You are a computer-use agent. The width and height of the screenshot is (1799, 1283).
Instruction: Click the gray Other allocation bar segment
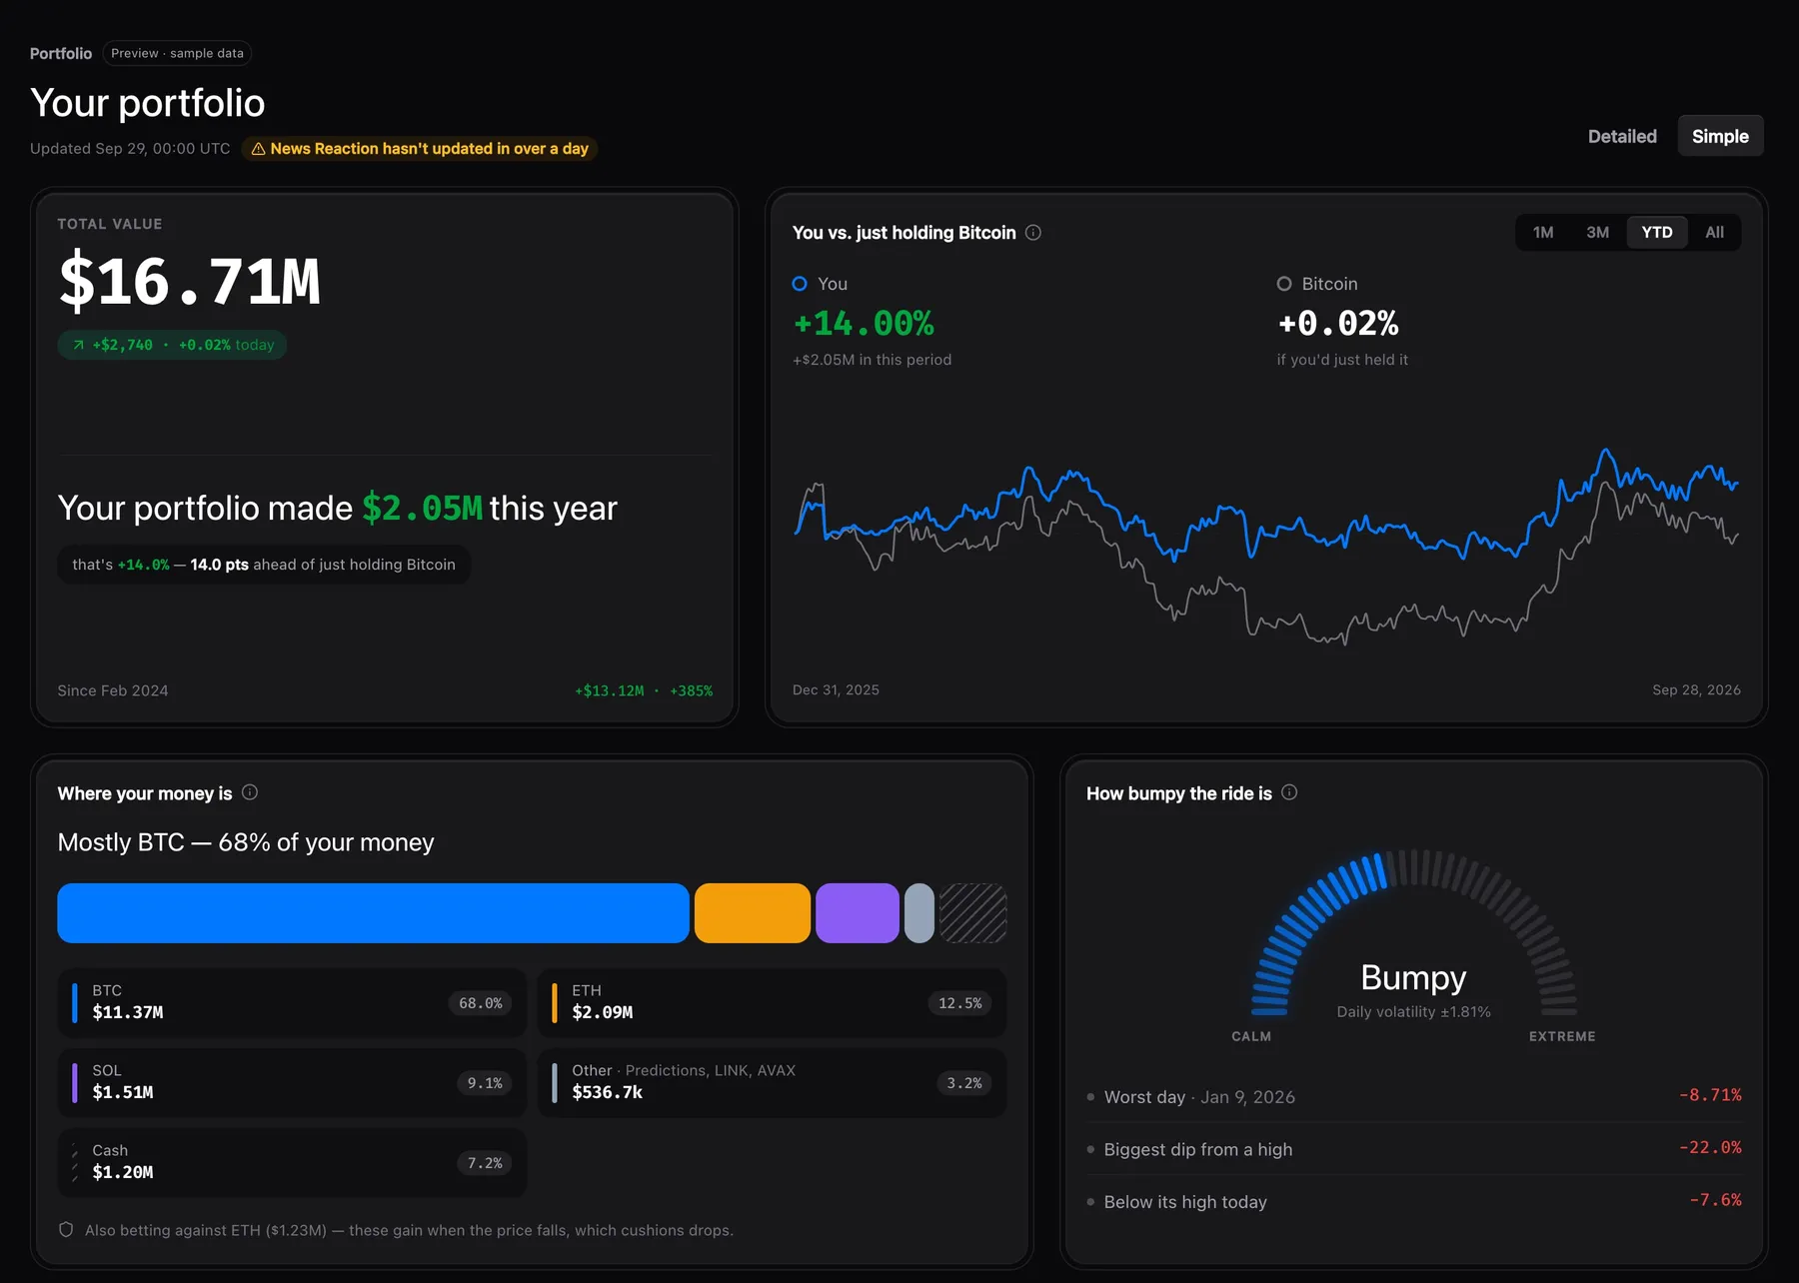[919, 913]
